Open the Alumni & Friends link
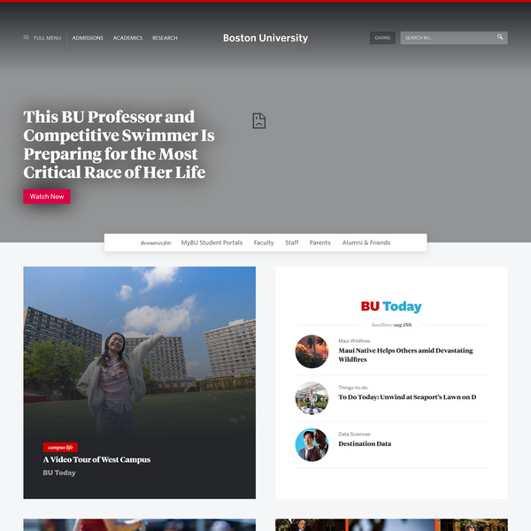 (366, 242)
